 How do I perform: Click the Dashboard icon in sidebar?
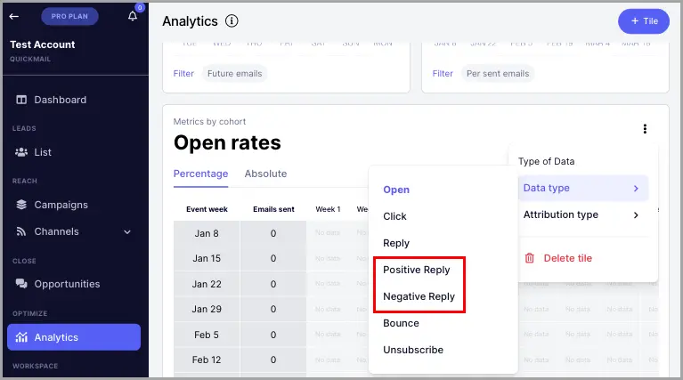[x=21, y=100]
